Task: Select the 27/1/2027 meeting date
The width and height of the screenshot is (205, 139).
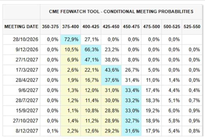Action: click(x=27, y=60)
